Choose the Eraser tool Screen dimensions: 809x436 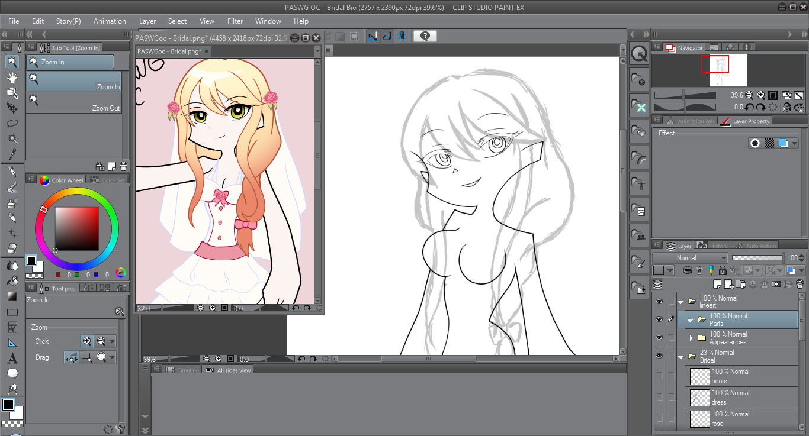tap(12, 248)
